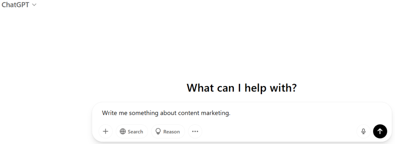This screenshot has height=144, width=395.
Task: Click the plus icon to attach files
Action: [x=106, y=131]
